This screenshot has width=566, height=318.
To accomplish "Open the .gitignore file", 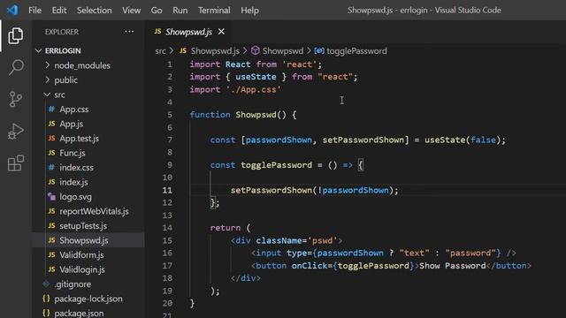I will click(73, 284).
